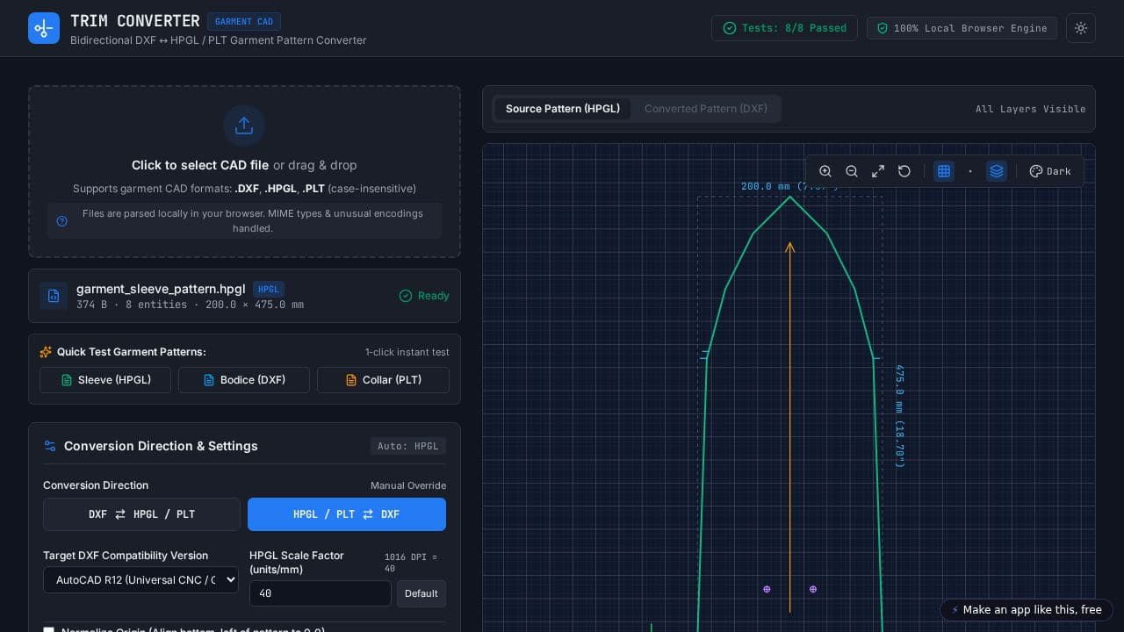Screen dimensions: 1124x632
Task: Click the 'GARMENT CAD' badge
Action: coord(244,21)
